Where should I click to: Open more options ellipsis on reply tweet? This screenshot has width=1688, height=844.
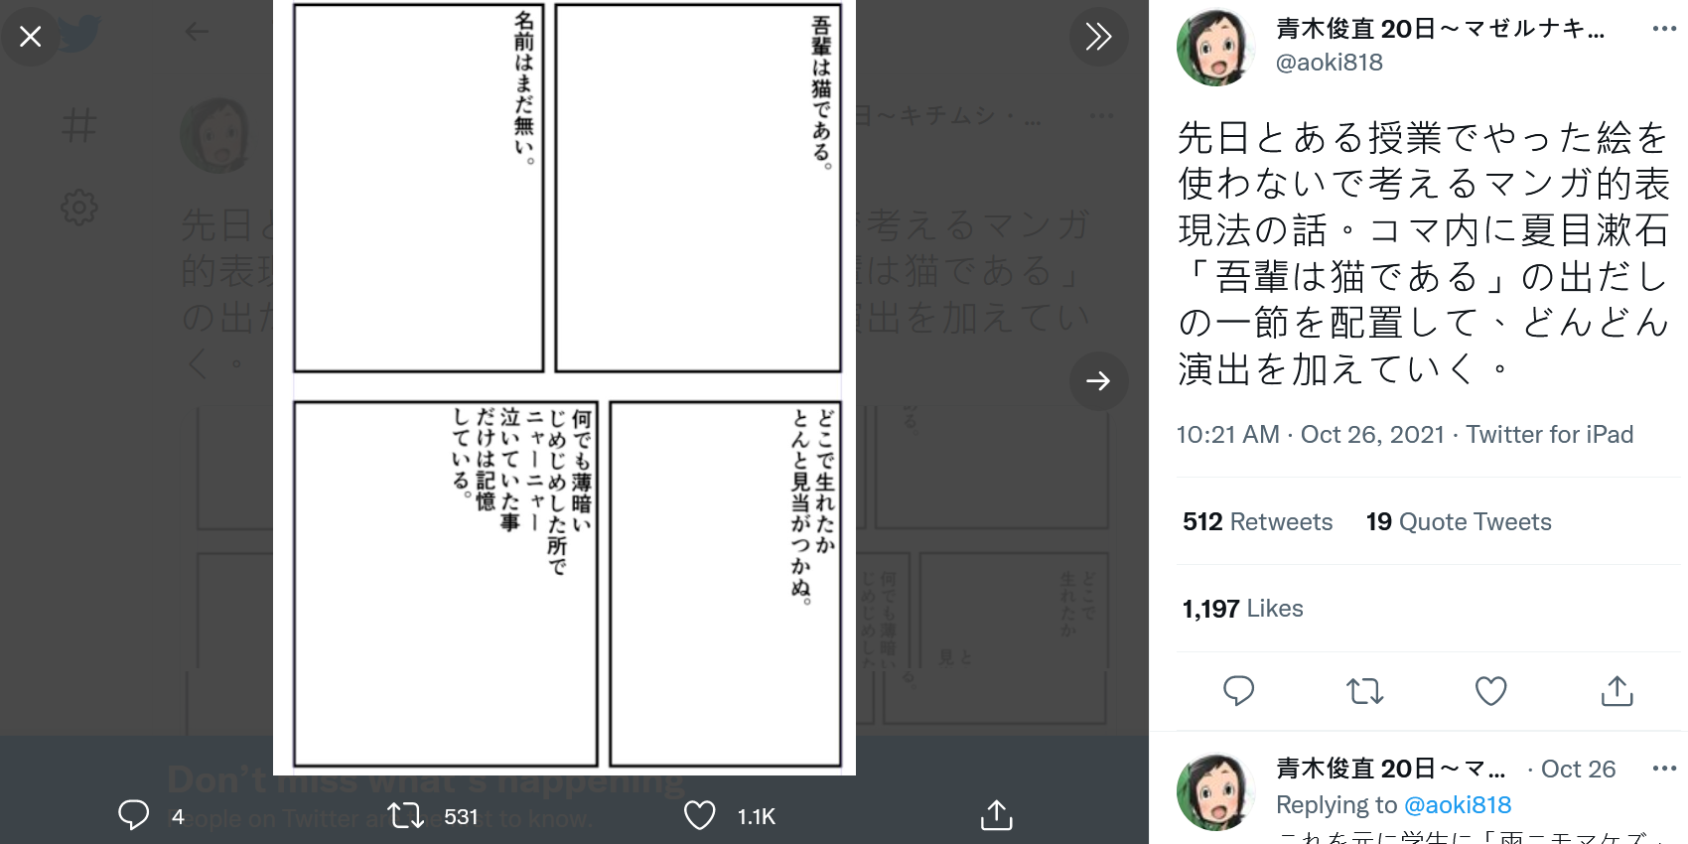(x=1664, y=768)
